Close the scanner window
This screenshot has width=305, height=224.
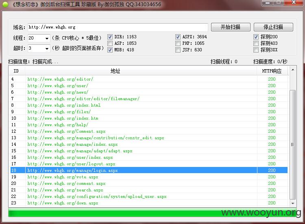(294, 3)
